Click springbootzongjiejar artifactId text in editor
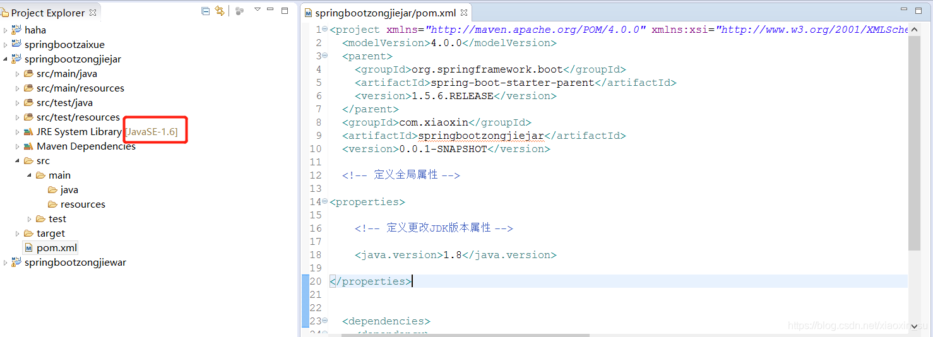 [x=481, y=136]
